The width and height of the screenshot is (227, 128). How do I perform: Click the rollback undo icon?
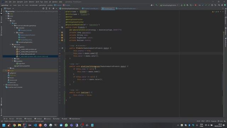[215, 5]
